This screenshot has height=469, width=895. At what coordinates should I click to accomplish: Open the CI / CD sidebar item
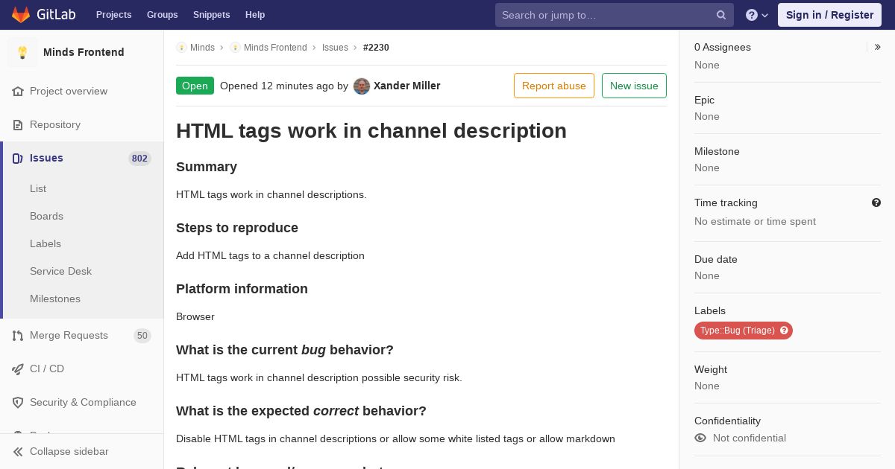82,369
